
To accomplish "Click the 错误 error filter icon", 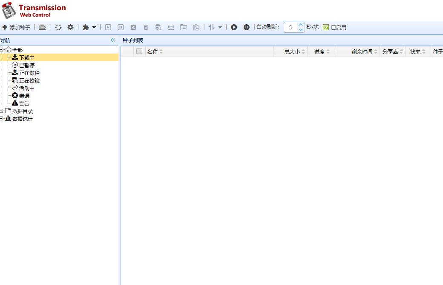I will [15, 96].
